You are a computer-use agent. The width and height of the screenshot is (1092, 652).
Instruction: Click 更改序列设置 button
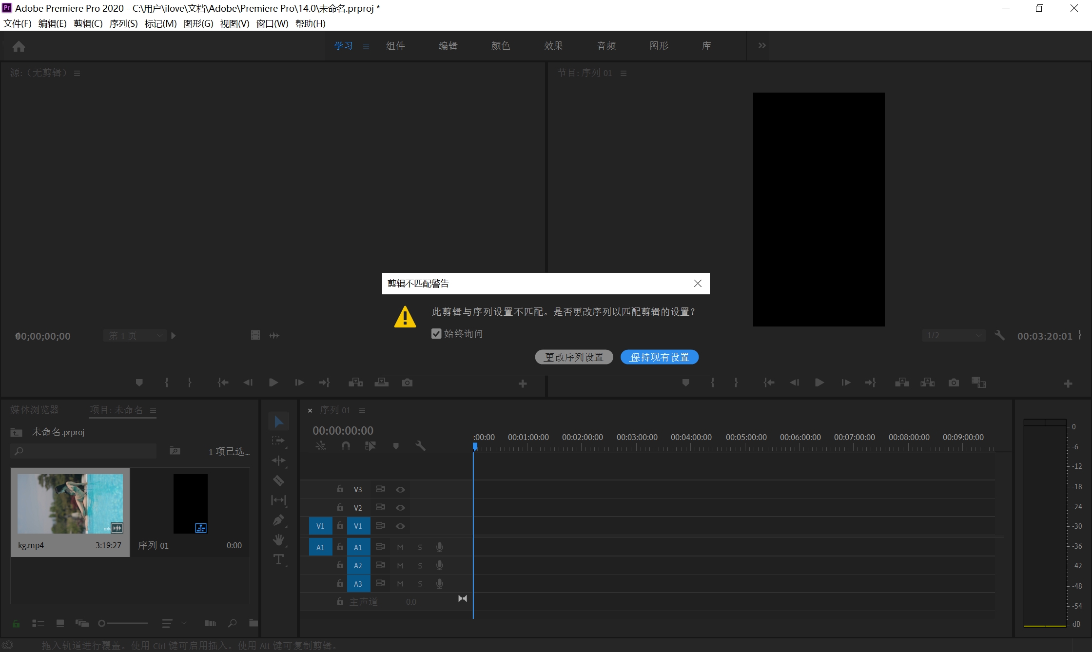tap(574, 357)
